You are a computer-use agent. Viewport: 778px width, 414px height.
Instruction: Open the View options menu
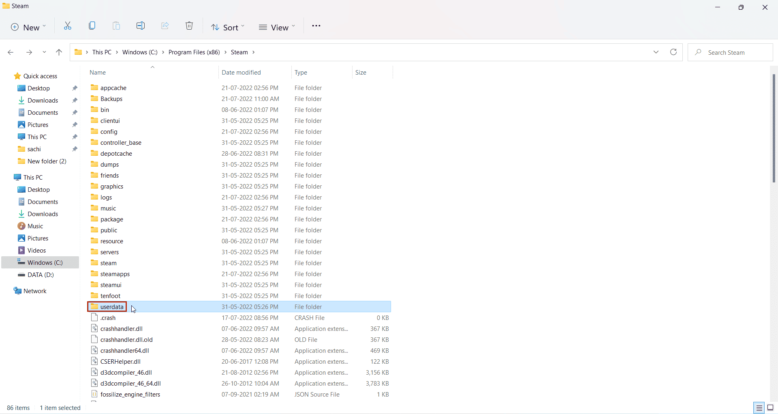point(277,28)
